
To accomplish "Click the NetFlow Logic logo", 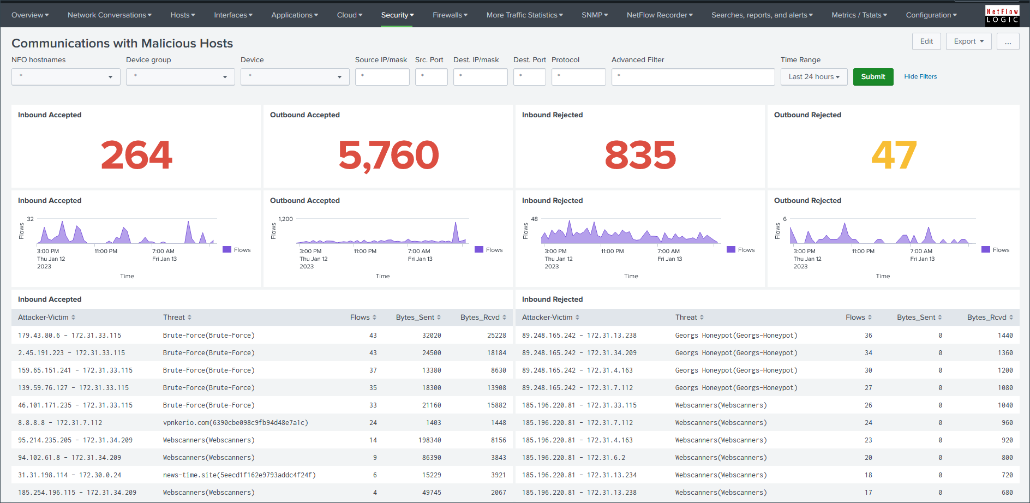I will (1002, 15).
